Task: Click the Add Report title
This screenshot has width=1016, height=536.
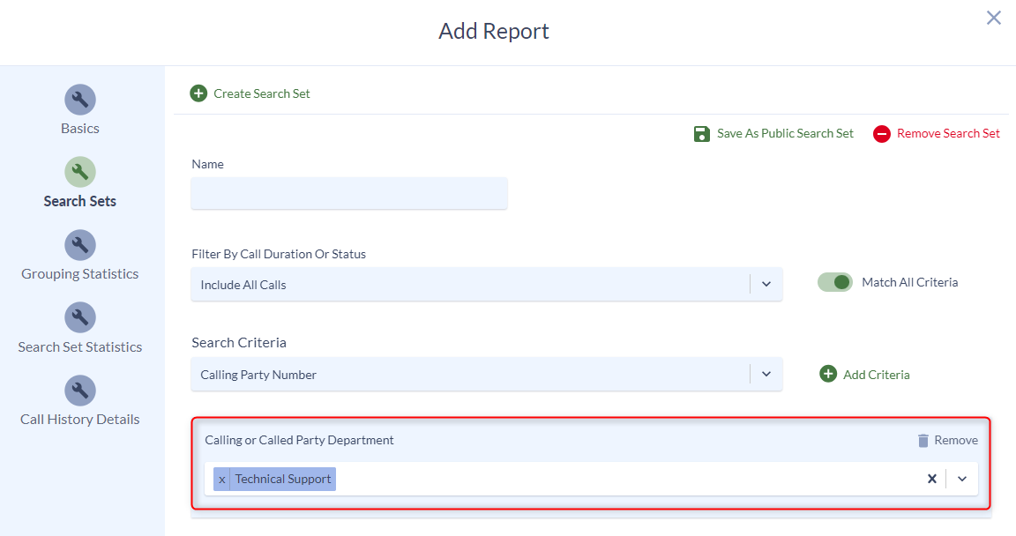Action: tap(494, 31)
